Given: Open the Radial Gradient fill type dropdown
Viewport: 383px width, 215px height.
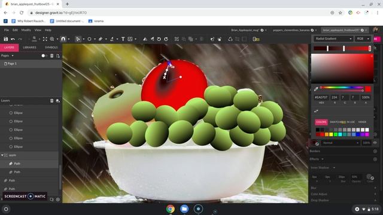Looking at the screenshot, I should tap(333, 39).
